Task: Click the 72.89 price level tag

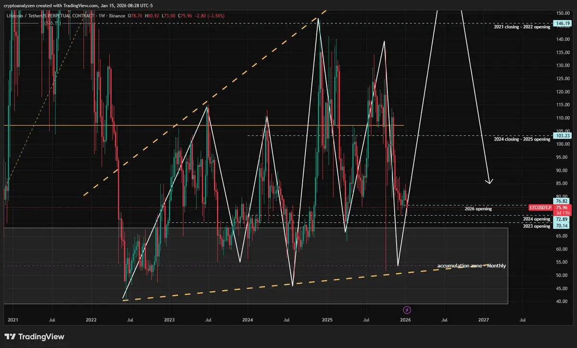Action: tap(562, 219)
